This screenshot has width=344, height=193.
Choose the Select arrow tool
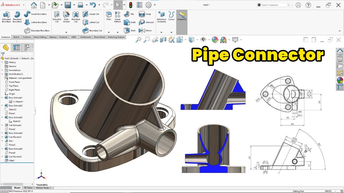[x=118, y=5]
